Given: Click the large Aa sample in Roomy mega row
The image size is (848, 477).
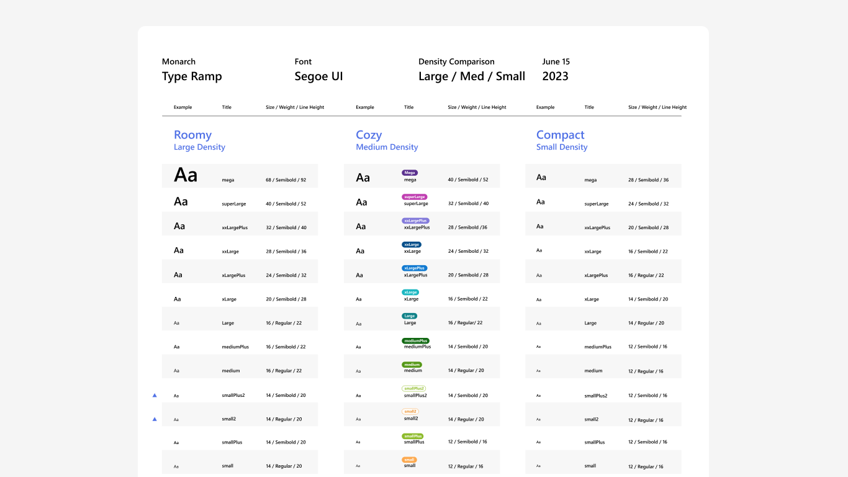Looking at the screenshot, I should coord(186,175).
